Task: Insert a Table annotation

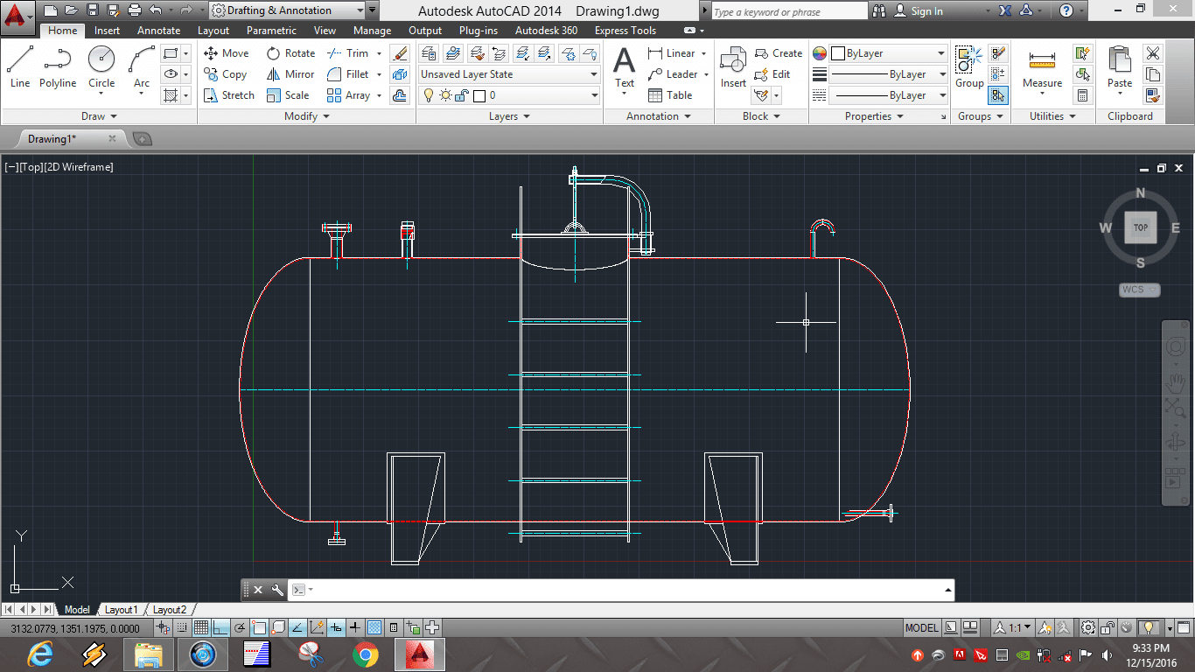Action: [x=671, y=94]
